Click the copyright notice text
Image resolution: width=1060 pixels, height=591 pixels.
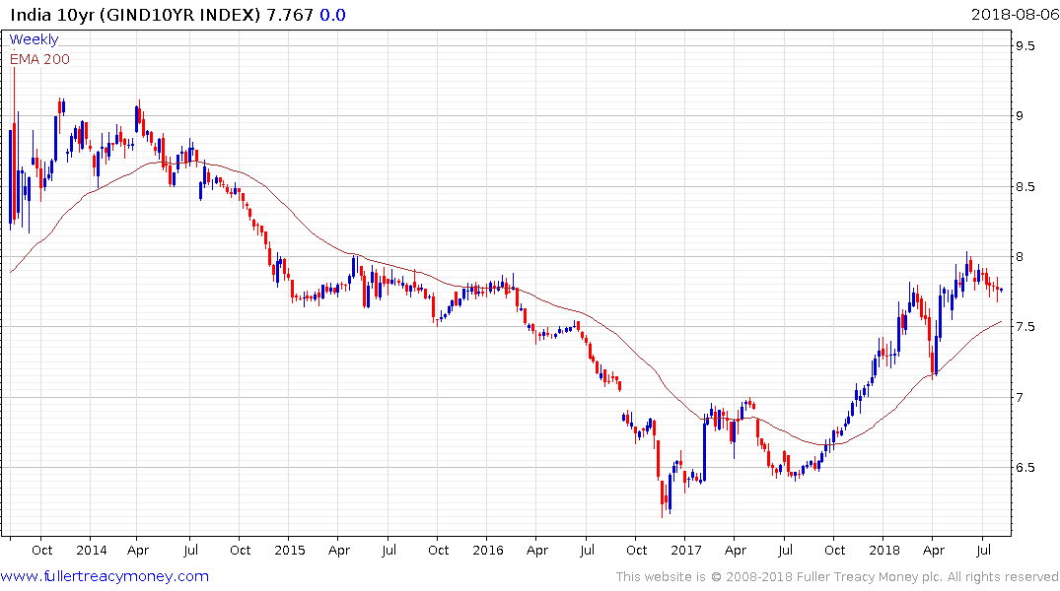tap(837, 577)
